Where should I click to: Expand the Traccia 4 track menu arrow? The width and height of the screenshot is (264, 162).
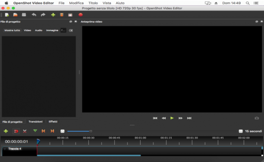click(5, 149)
